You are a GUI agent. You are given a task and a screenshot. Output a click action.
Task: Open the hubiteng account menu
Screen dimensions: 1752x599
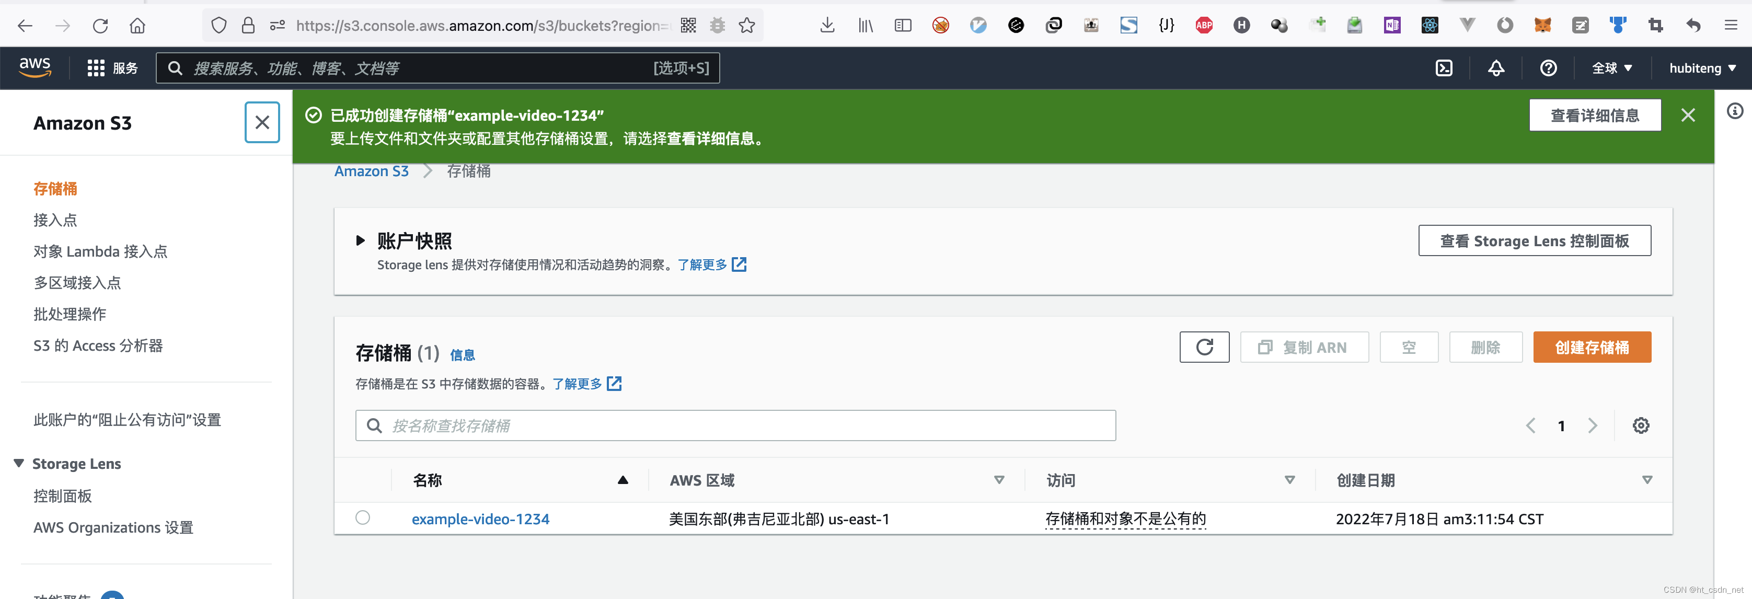pos(1702,68)
